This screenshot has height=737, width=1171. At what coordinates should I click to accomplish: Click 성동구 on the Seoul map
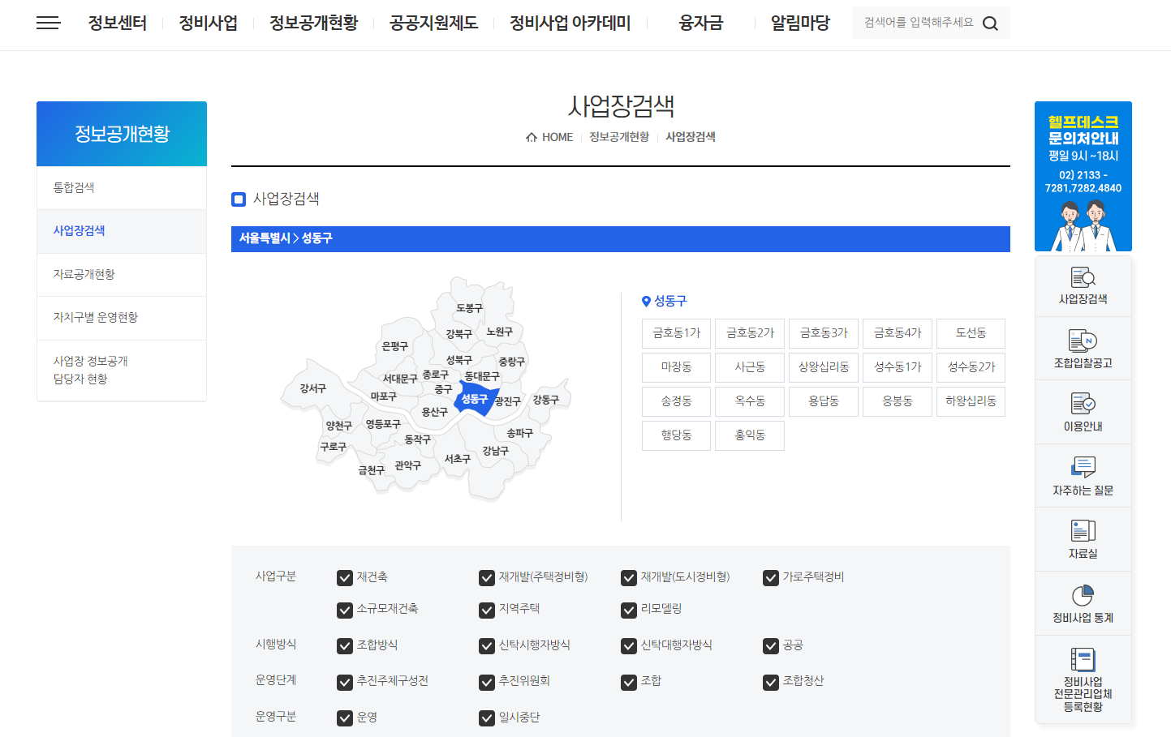click(473, 397)
